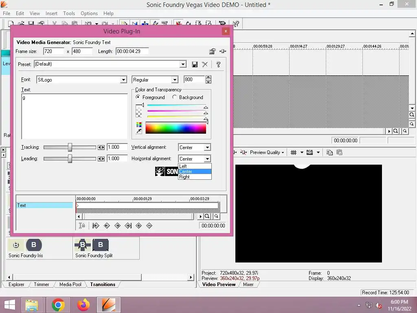417x313 pixels.
Task: Choose Left in horizontal alignment list
Action: [195, 166]
